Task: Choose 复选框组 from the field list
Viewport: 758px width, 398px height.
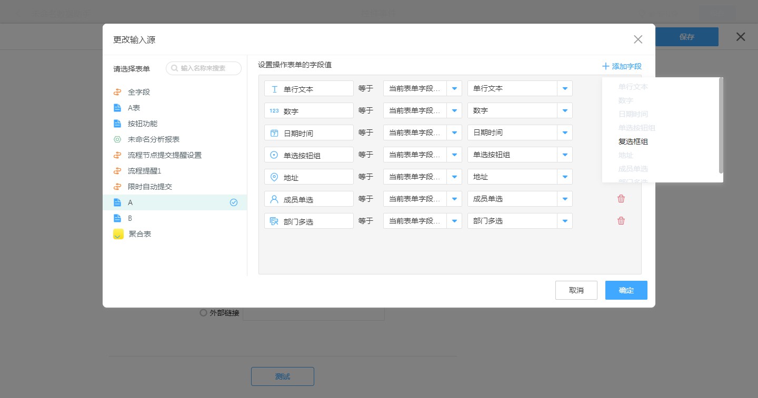Action: (x=633, y=141)
